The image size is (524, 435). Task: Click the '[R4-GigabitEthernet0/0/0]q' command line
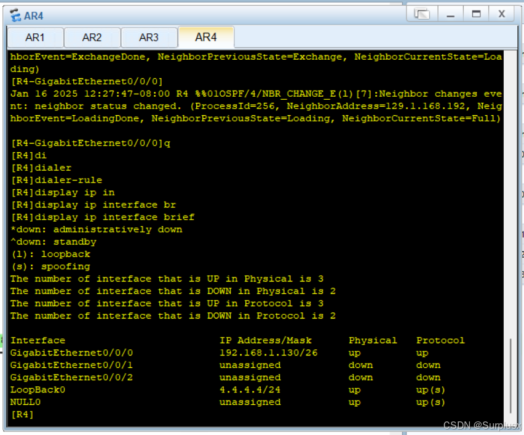click(90, 144)
